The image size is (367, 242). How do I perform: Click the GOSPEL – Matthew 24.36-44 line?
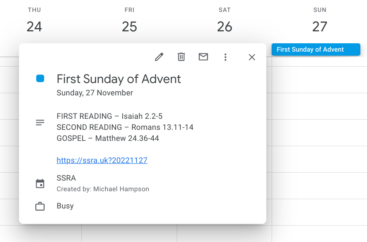108,138
